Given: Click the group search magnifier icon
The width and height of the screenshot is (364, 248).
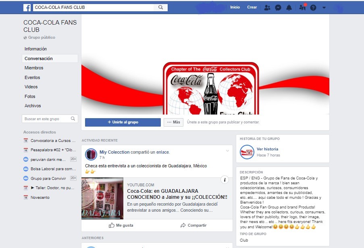Looking at the screenshot, I should click(73, 119).
